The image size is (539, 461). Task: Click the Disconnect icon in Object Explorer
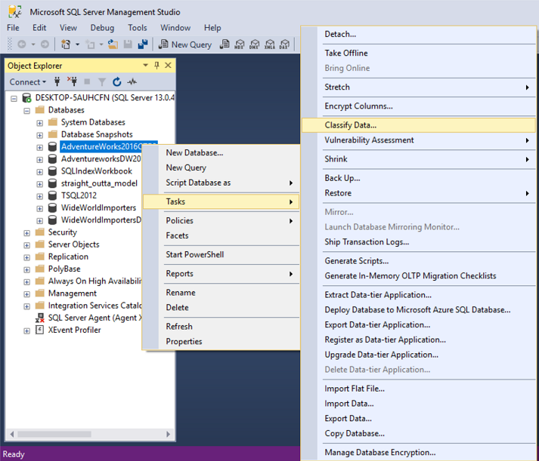(72, 81)
